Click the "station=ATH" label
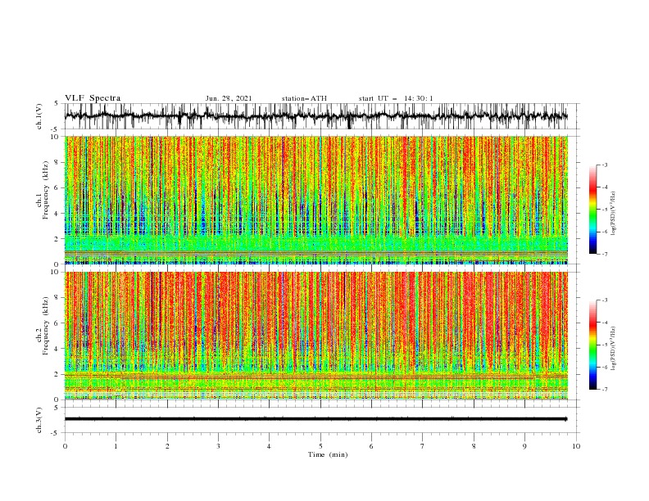 (x=304, y=98)
